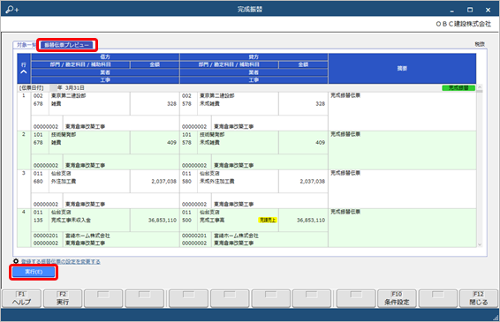
Task: Select row number 1 in the slip
Action: click(x=24, y=95)
